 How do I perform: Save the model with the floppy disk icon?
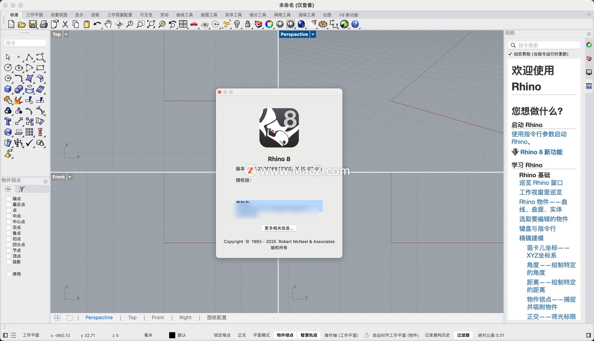click(33, 24)
